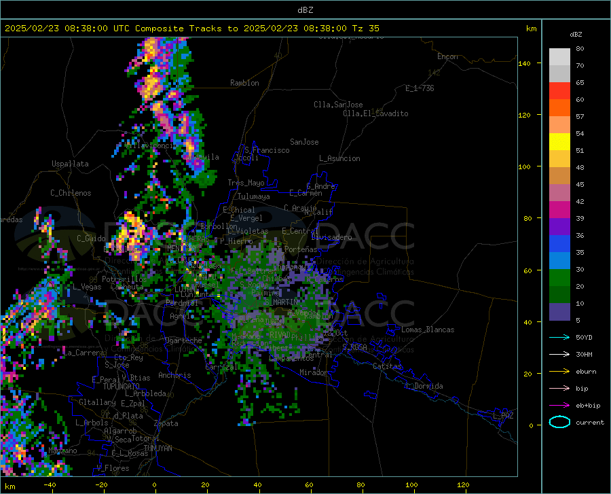Click the Zapata label
The width and height of the screenshot is (611, 494).
point(166,423)
